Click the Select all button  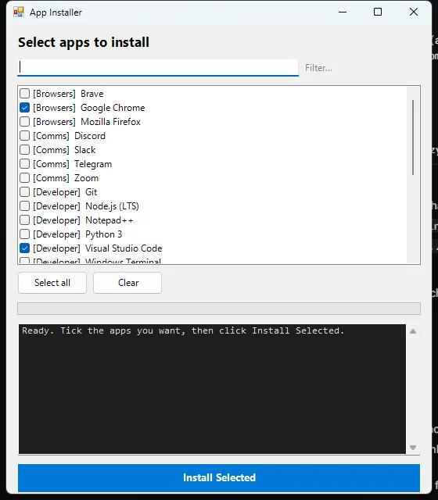click(52, 283)
